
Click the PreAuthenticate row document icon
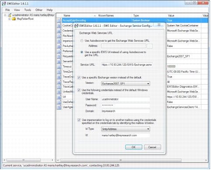[59, 46]
